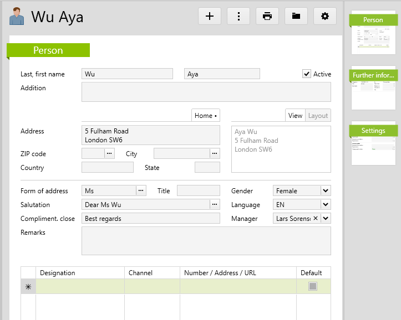Switch to the Layout tab
Image resolution: width=401 pixels, height=320 pixels.
318,115
